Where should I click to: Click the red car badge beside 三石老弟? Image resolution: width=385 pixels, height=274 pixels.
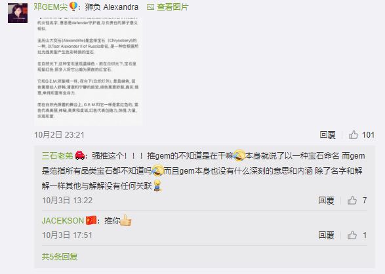pyautogui.click(x=79, y=155)
